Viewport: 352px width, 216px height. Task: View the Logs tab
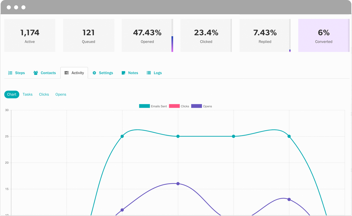click(154, 73)
